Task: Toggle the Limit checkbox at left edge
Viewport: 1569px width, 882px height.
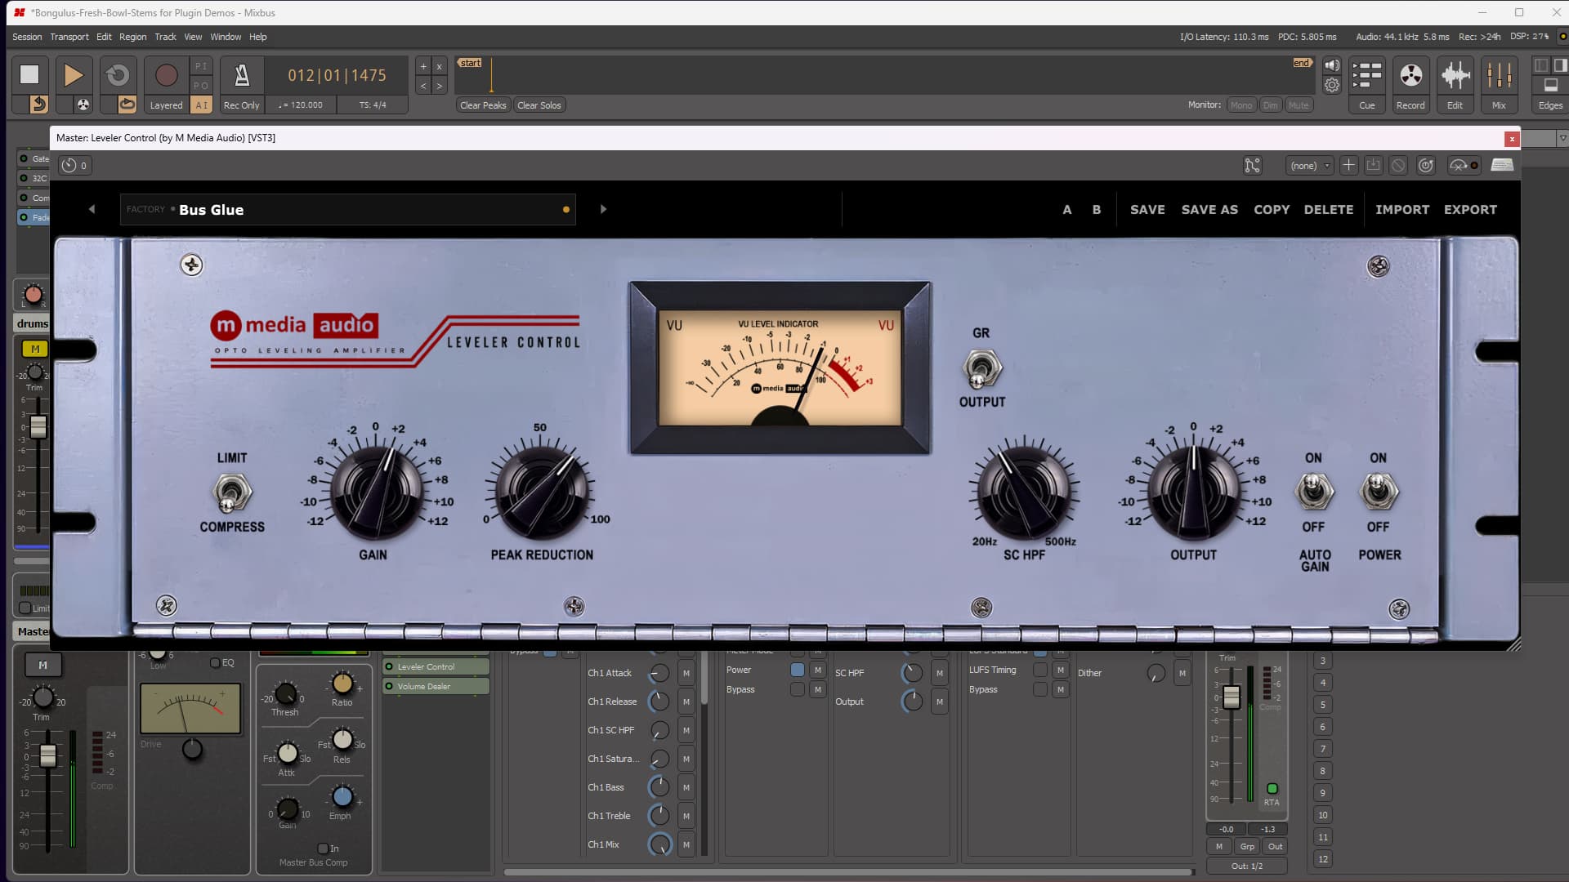Action: point(25,608)
